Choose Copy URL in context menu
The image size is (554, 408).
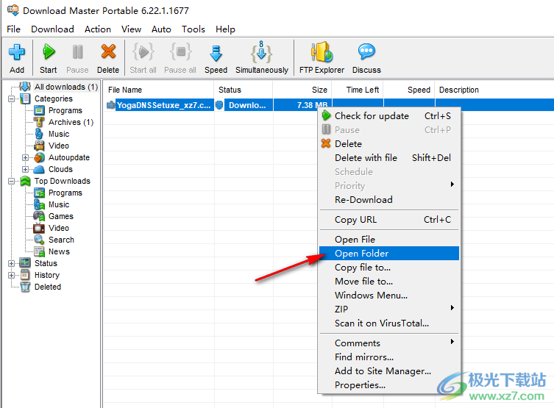[389, 220]
